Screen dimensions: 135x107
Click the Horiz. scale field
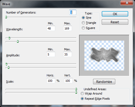click(x=51, y=80)
